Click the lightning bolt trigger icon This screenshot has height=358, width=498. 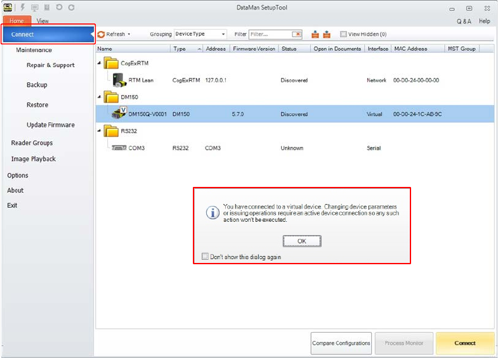[23, 8]
